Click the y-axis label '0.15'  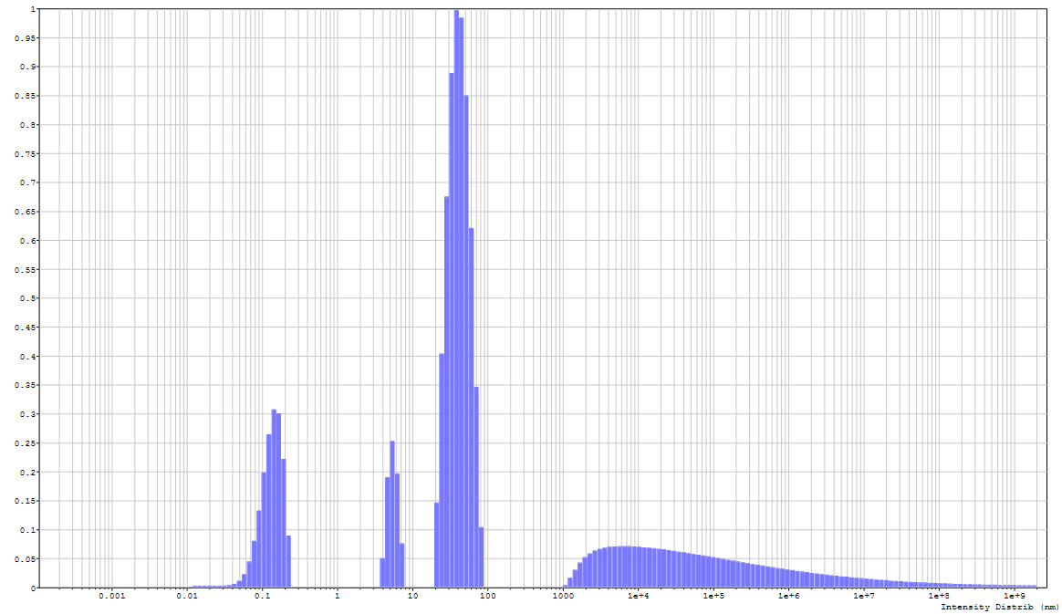[x=25, y=502]
